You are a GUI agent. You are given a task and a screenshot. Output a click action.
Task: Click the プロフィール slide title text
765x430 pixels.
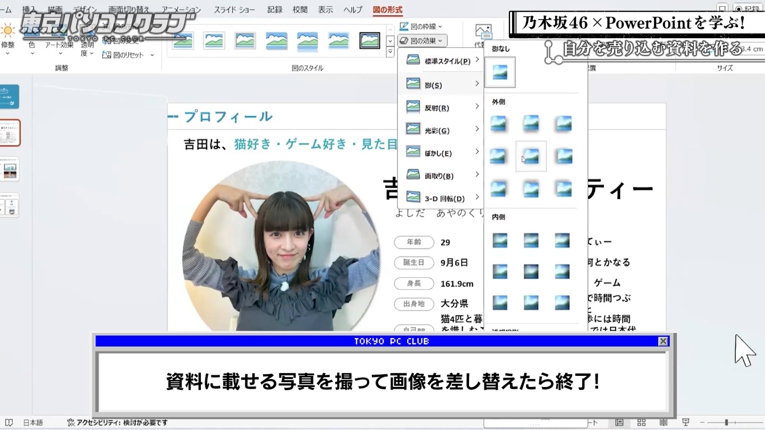click(x=228, y=117)
